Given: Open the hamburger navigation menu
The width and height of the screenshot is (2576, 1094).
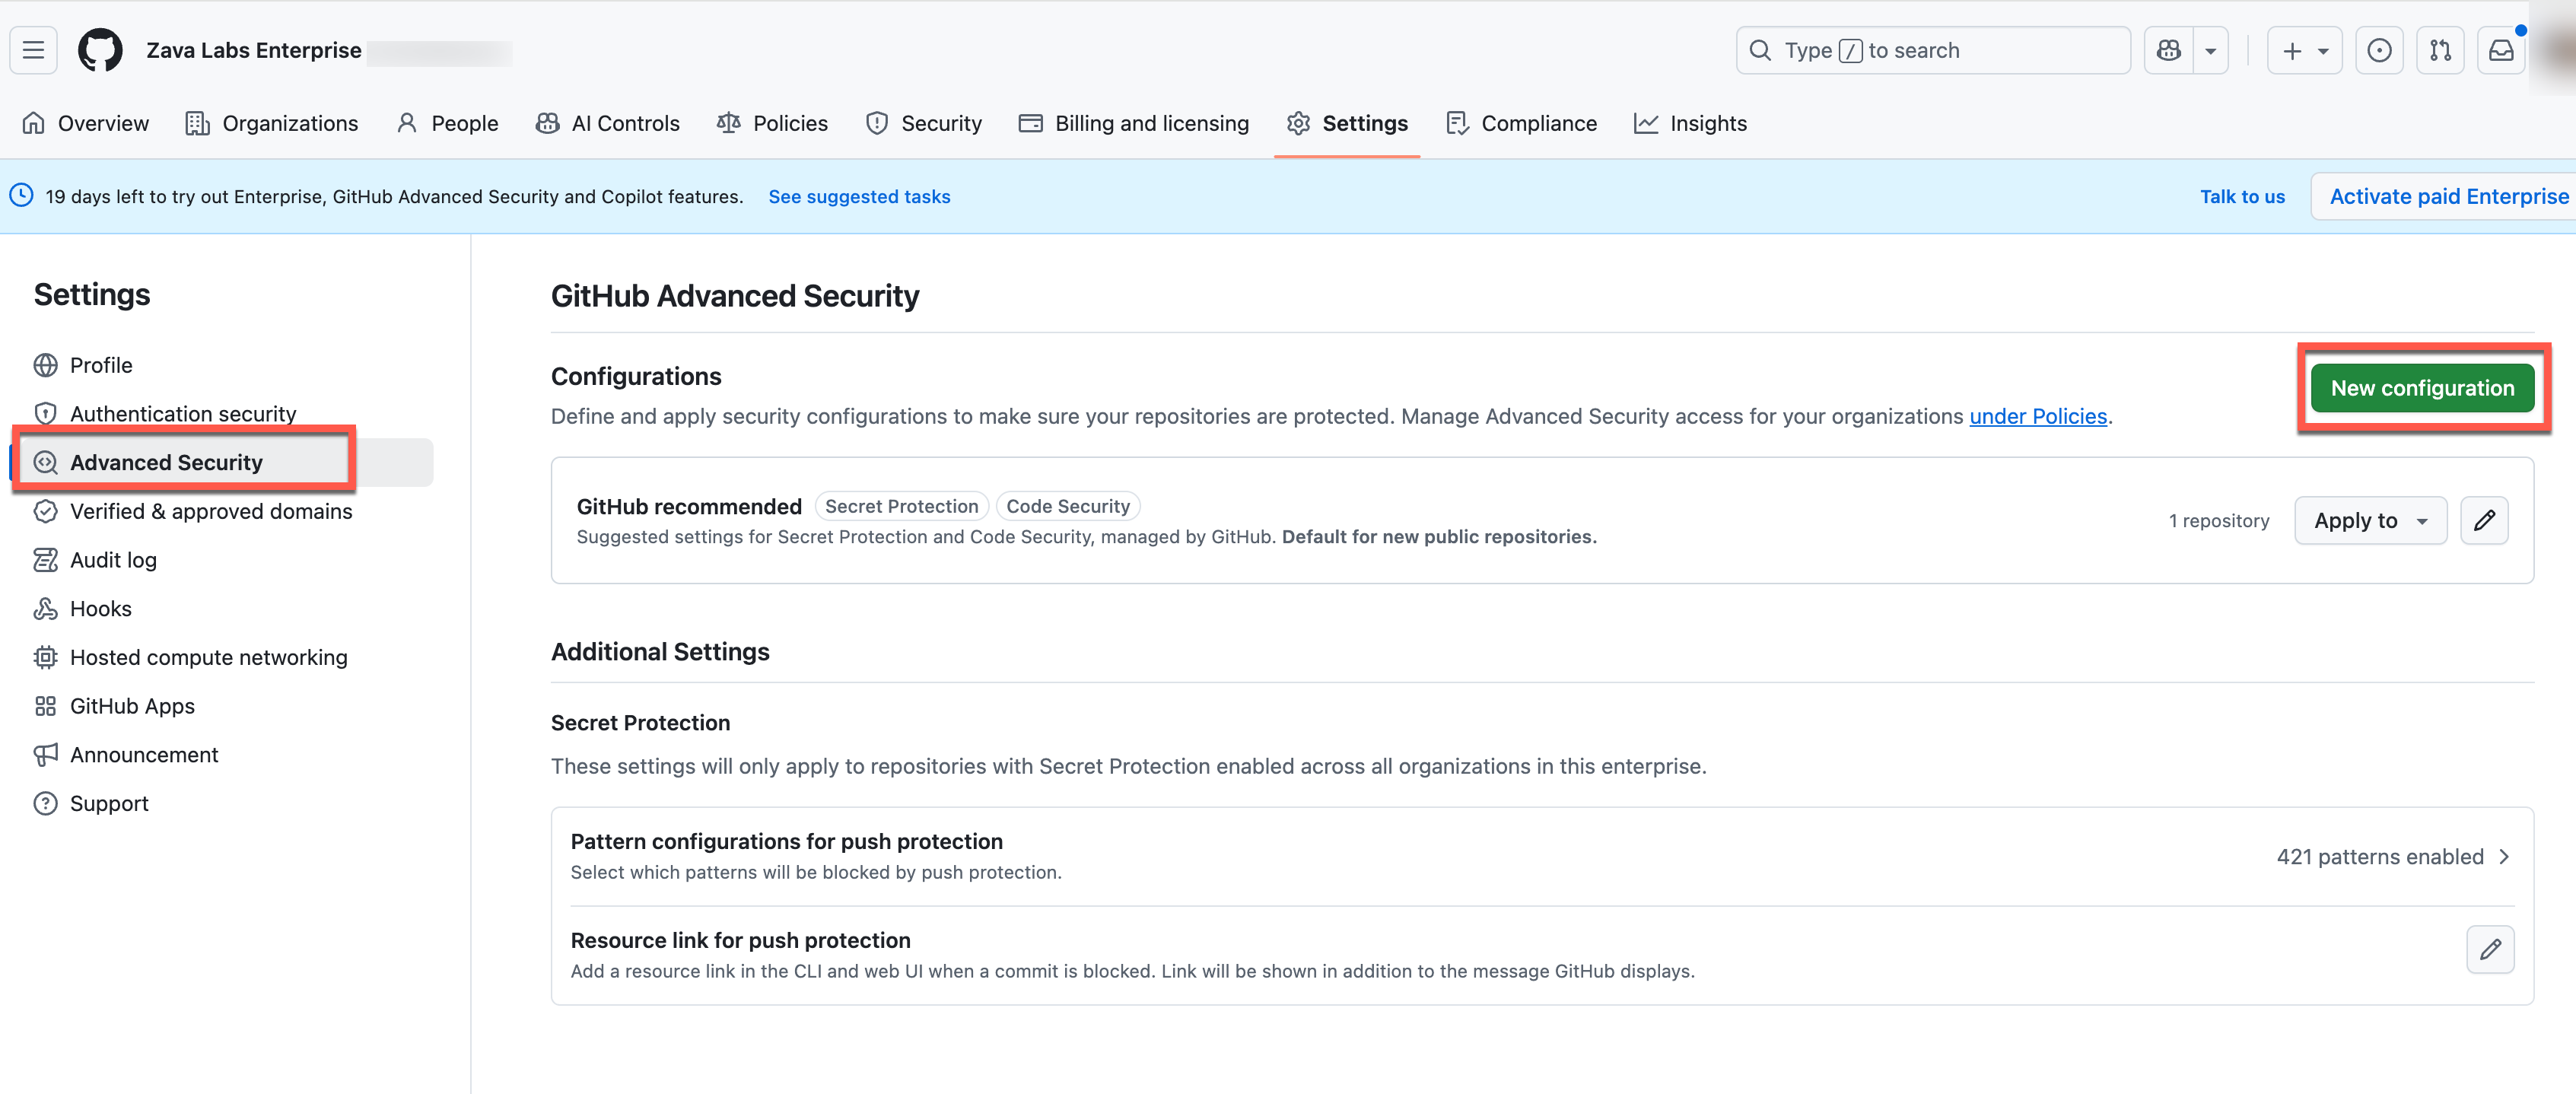Looking at the screenshot, I should pyautogui.click(x=33, y=50).
